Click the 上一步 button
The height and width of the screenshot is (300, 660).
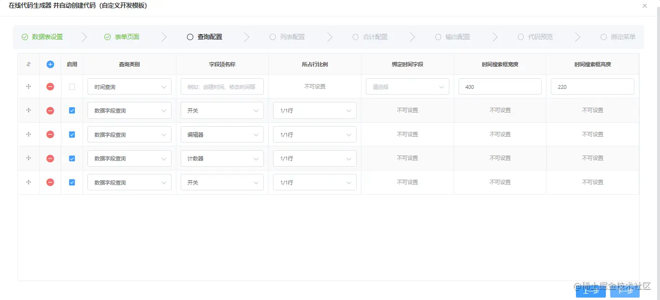590,291
